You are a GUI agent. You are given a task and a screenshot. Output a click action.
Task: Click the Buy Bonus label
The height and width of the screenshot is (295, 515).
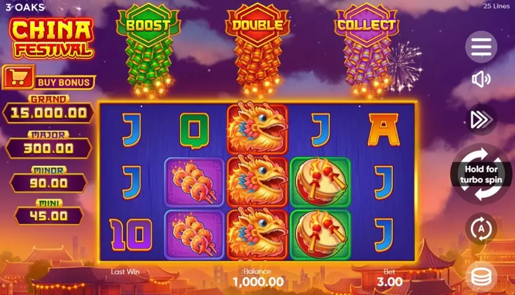click(x=64, y=82)
